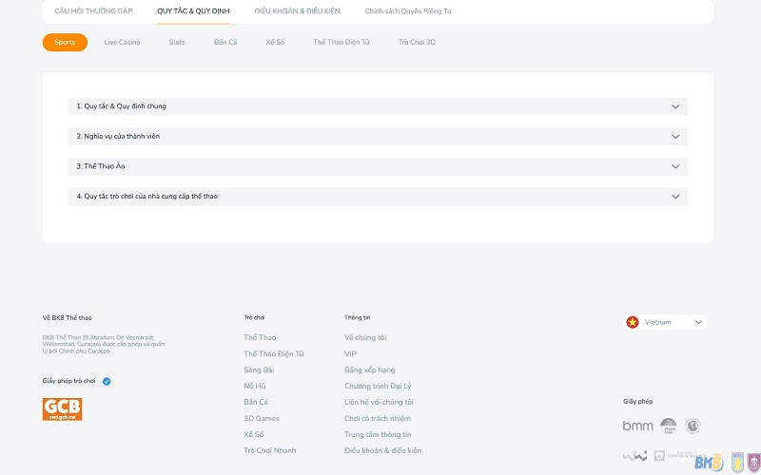Click the orange Sports pill button
The width and height of the screenshot is (761, 475).
pyautogui.click(x=65, y=43)
